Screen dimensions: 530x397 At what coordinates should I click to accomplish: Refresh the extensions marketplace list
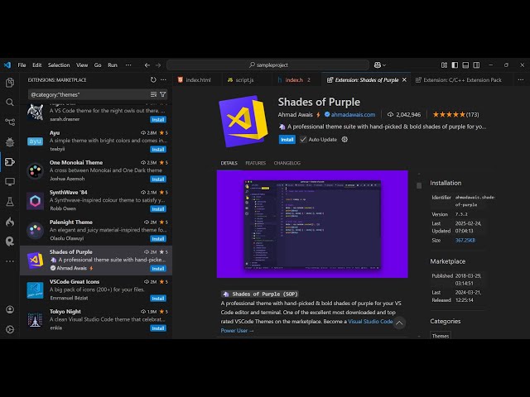point(153,80)
